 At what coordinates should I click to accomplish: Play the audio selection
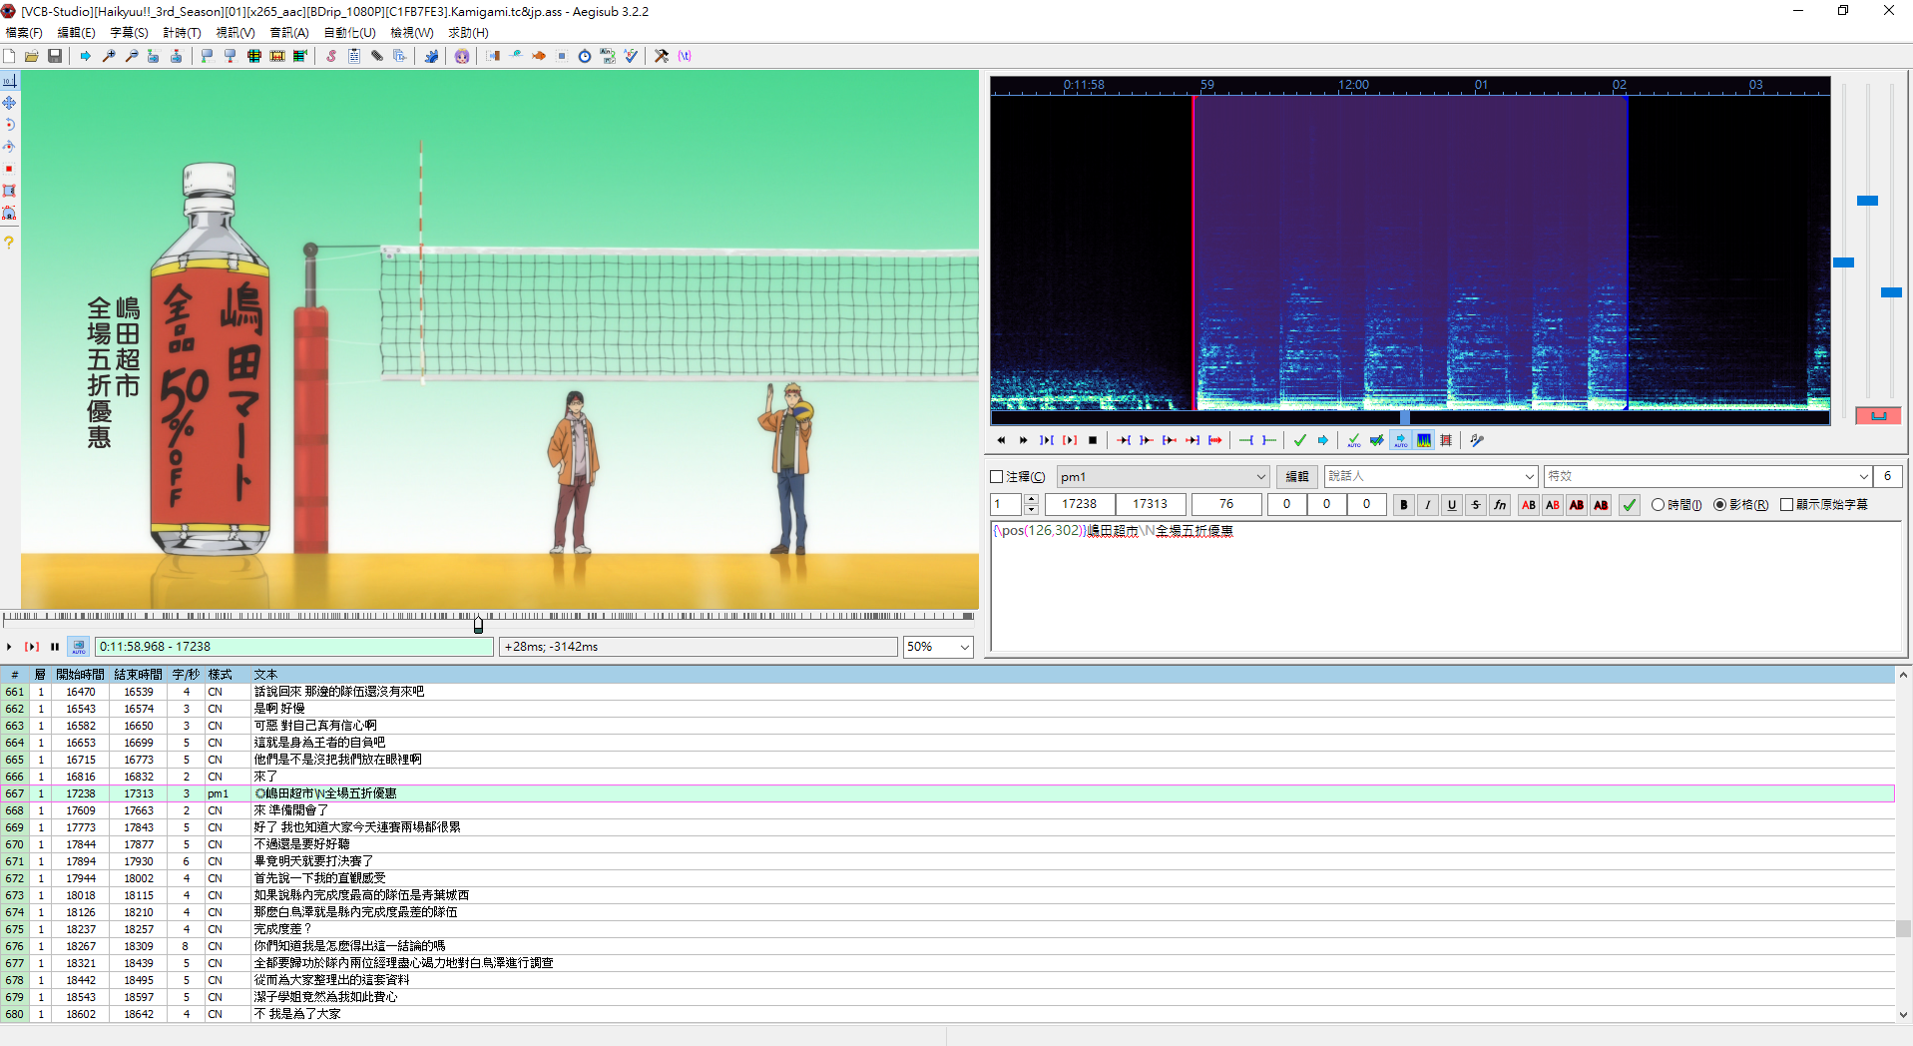pos(1046,440)
